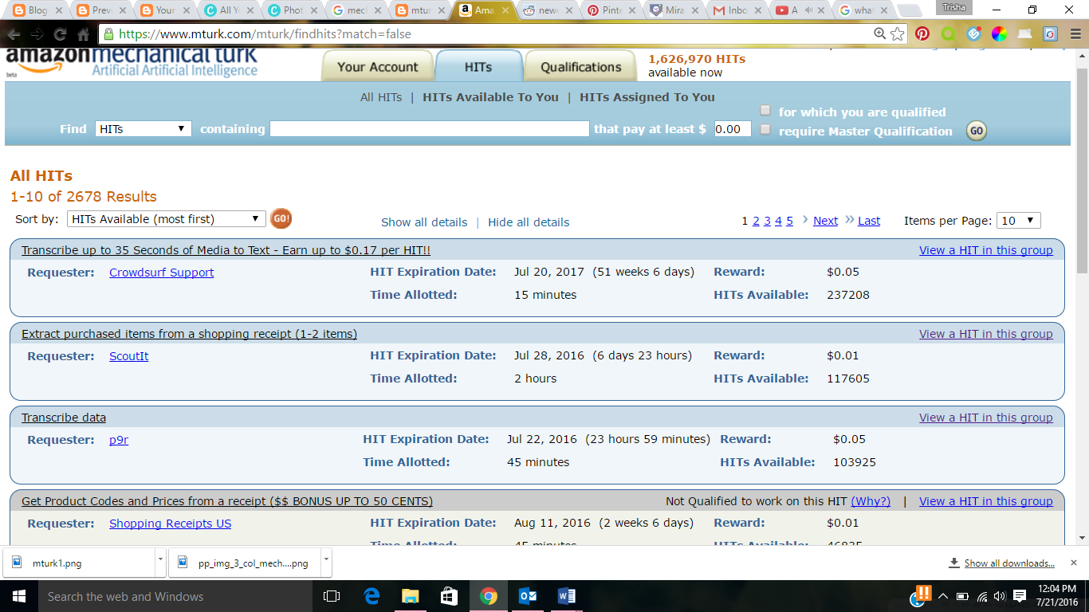View a HIT in ScoutIt receipt group
1089x612 pixels.
point(985,334)
